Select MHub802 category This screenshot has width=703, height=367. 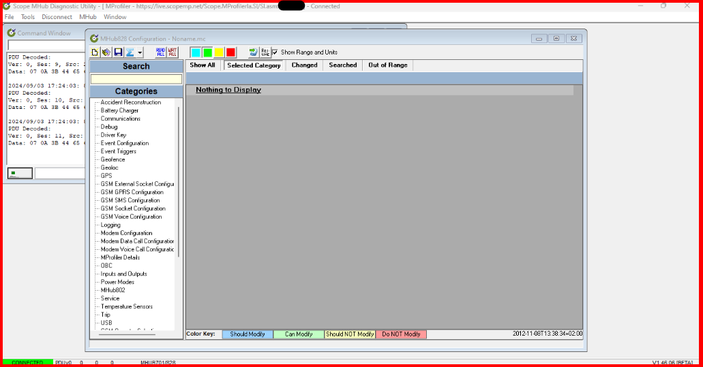[x=113, y=290]
